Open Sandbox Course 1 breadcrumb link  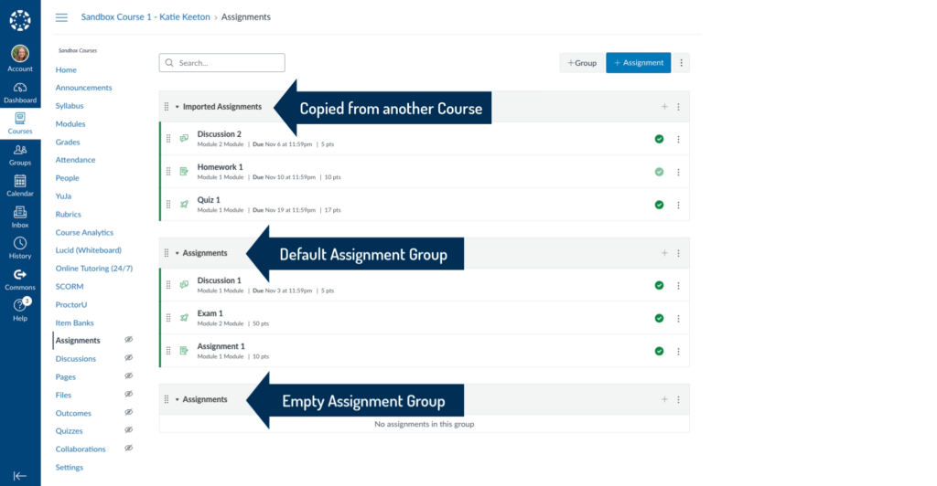click(145, 17)
